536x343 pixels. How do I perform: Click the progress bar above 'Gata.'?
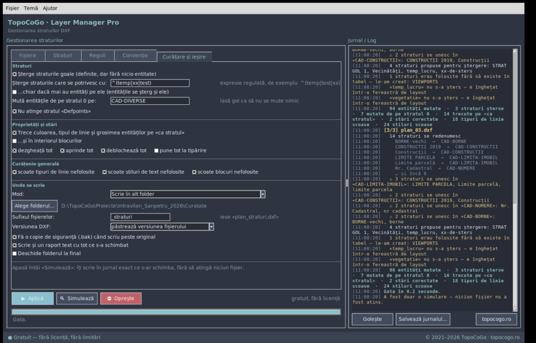click(176, 312)
